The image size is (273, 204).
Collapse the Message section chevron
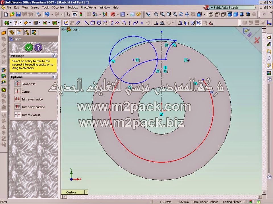tap(54, 56)
